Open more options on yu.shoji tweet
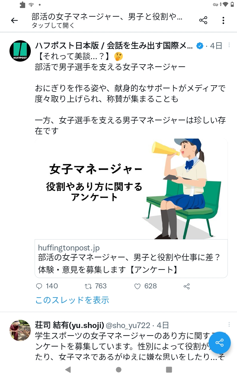The width and height of the screenshot is (237, 379). [x=229, y=325]
